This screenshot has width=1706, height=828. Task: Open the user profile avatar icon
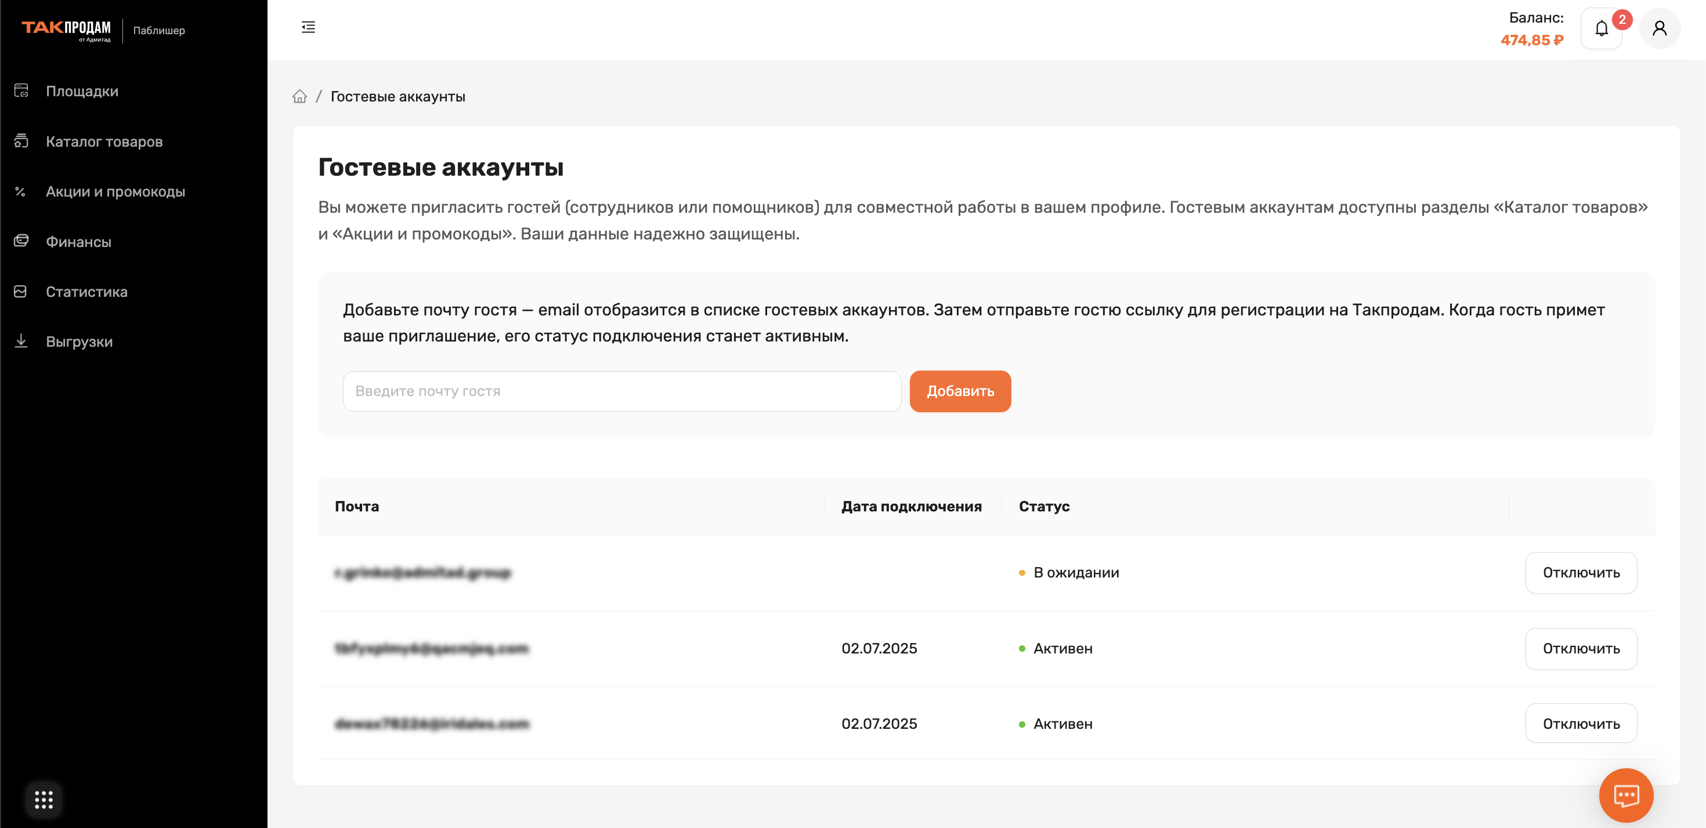tap(1659, 28)
